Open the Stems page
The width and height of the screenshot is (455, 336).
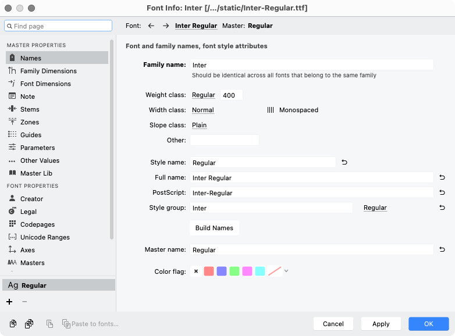[x=57, y=109]
